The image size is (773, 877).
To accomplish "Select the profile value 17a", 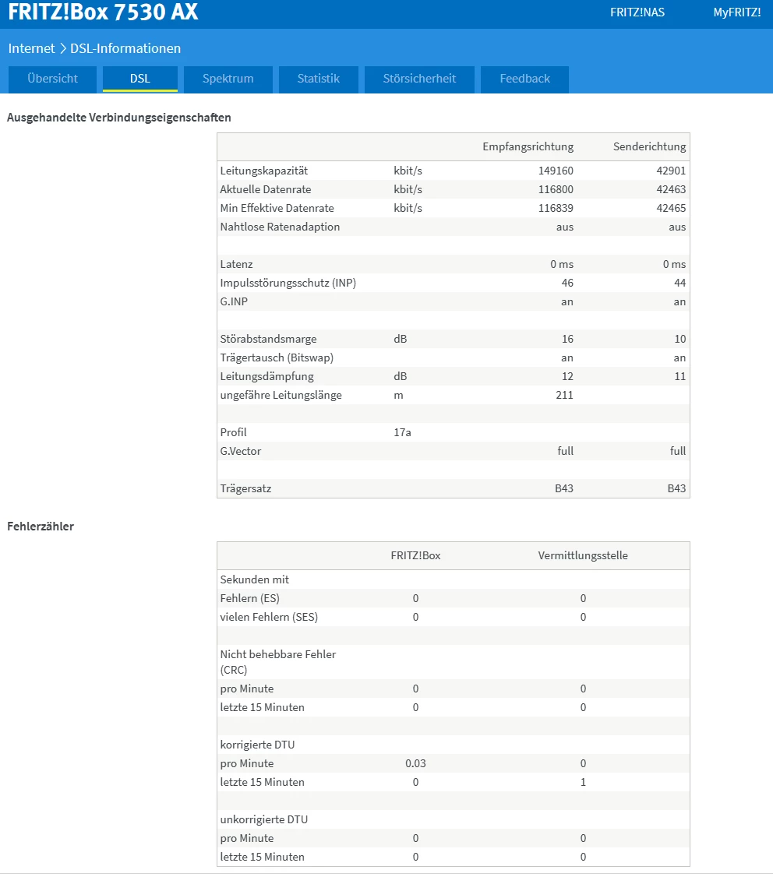I will pos(402,432).
